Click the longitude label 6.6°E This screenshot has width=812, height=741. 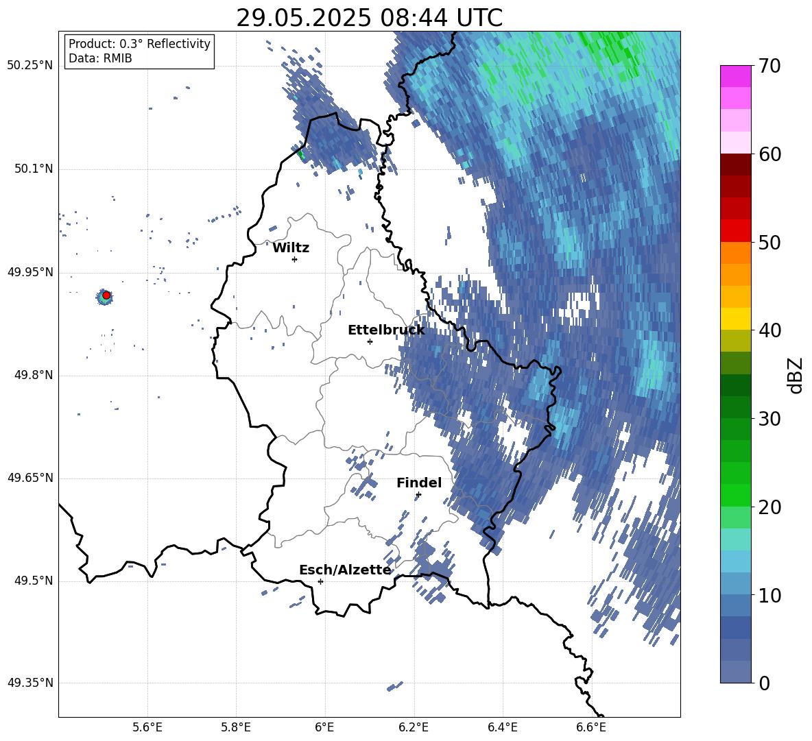(591, 727)
